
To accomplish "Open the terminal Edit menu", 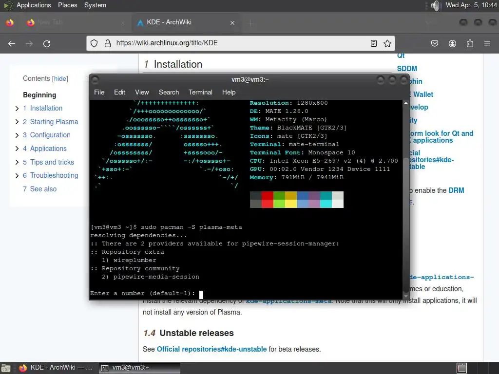I will pyautogui.click(x=119, y=92).
